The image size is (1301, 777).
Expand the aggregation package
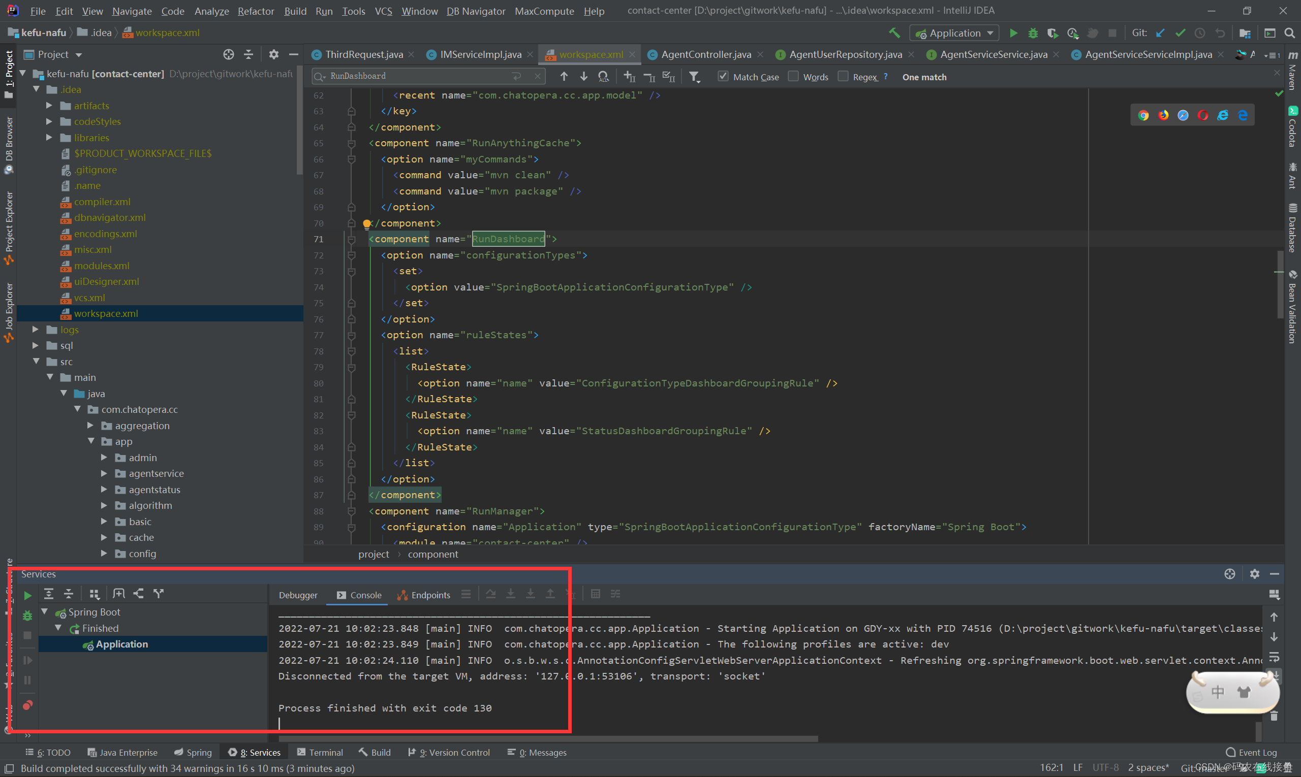coord(90,425)
